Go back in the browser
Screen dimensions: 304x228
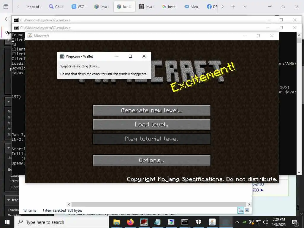(7, 19)
